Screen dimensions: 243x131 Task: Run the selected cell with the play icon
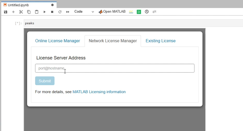pyautogui.click(x=45, y=12)
